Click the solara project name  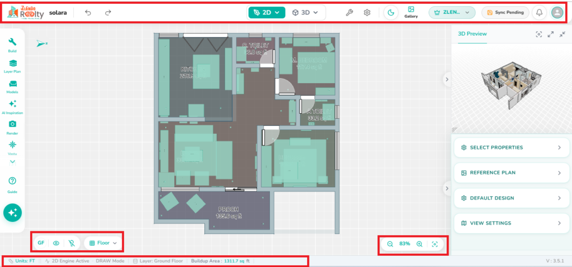(x=58, y=12)
